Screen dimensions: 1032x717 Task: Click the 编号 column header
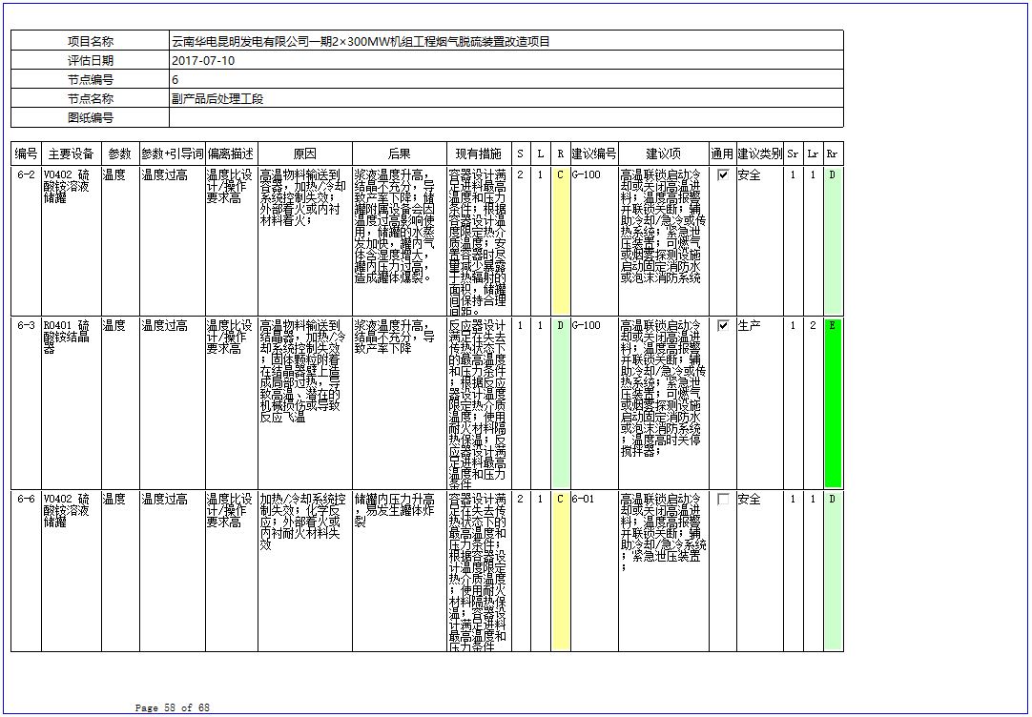coord(27,154)
